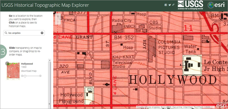Share the map on Twitter

170,5
